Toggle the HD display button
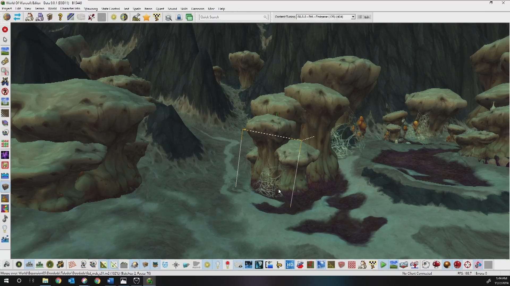Screen dimensions: 510x286 (x=290, y=265)
